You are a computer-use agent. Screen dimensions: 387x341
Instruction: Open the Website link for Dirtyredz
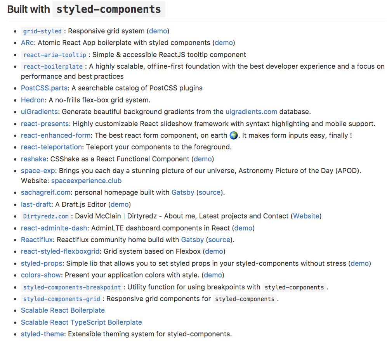[306, 216]
